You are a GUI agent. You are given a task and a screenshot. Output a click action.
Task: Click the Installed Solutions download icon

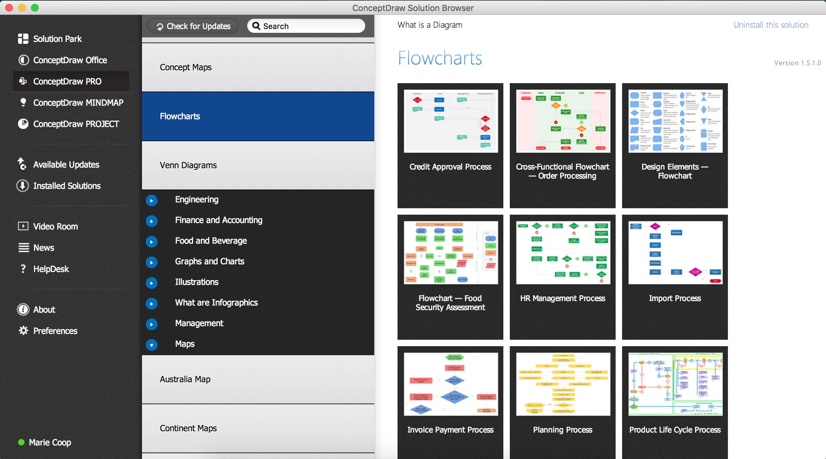click(x=23, y=186)
